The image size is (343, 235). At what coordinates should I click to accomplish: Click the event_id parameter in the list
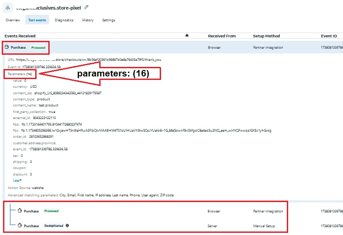[40, 149]
